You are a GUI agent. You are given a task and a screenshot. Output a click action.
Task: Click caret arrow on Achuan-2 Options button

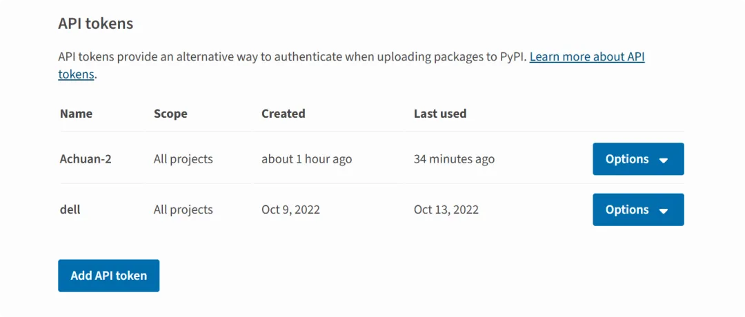(x=664, y=160)
